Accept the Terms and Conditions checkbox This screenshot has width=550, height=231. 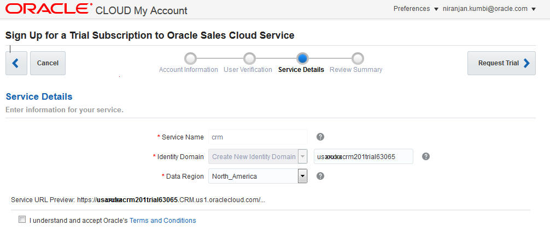[22, 220]
